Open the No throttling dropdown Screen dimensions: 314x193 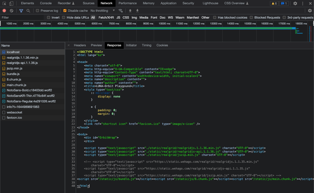(102, 11)
